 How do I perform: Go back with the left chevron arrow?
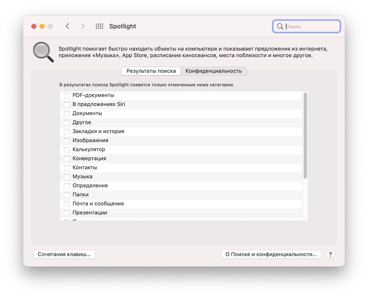pyautogui.click(x=68, y=26)
